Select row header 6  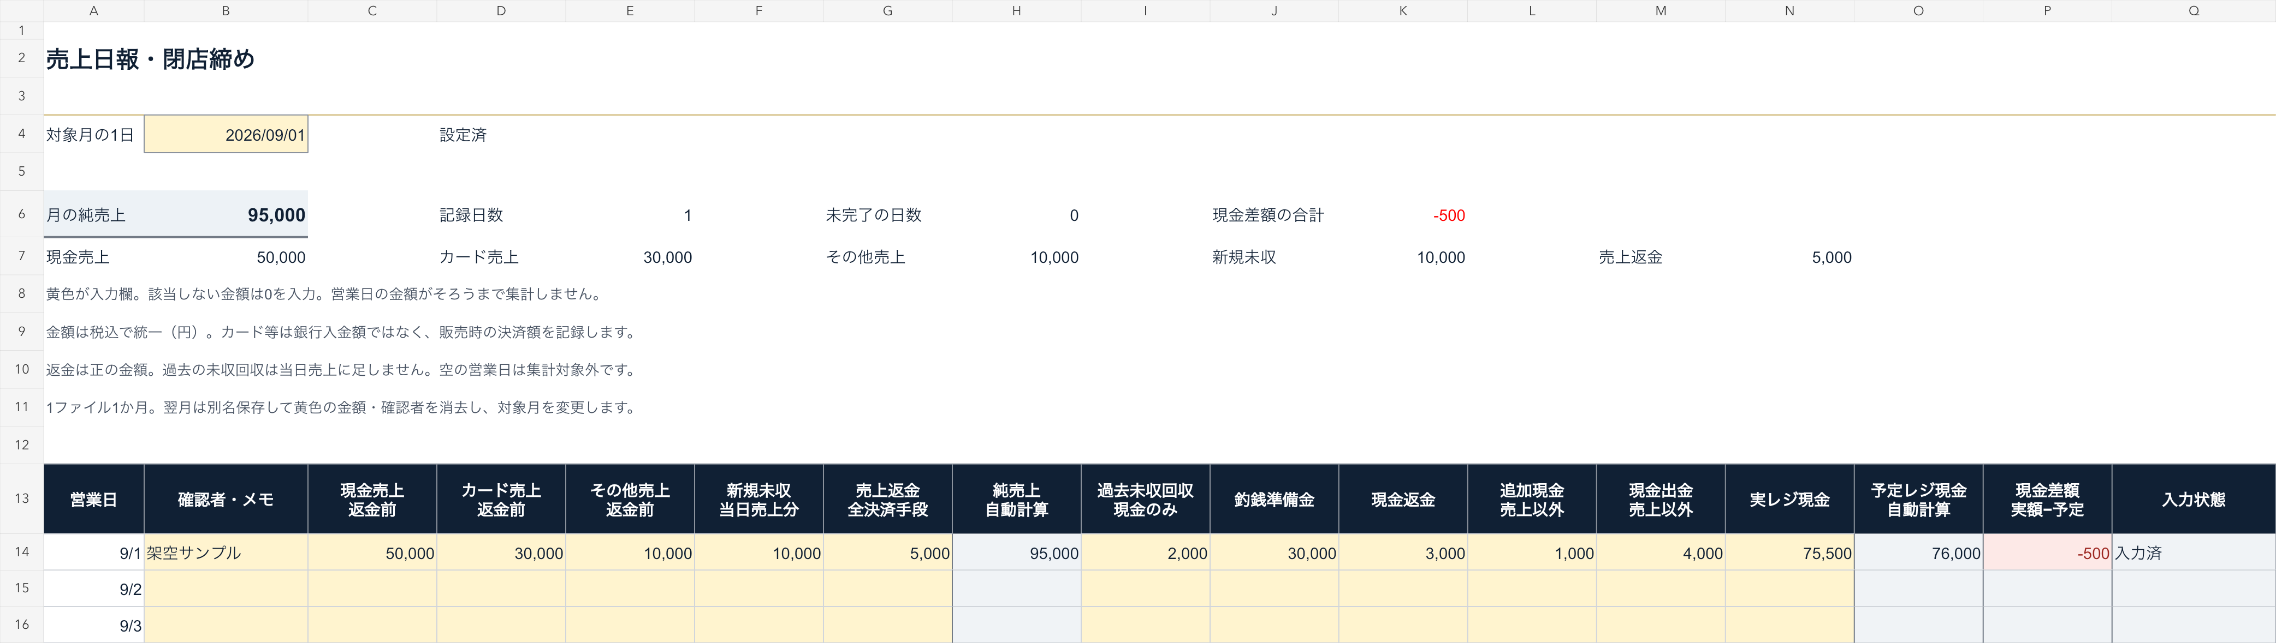pos(21,214)
